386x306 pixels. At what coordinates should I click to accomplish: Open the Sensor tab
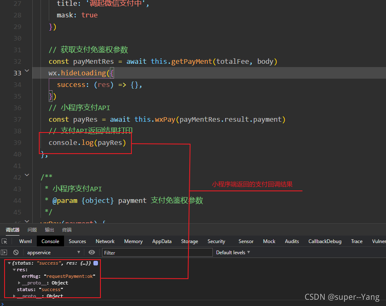click(245, 241)
